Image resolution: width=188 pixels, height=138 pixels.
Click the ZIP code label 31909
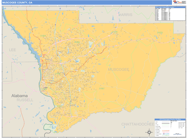(x=77, y=42)
